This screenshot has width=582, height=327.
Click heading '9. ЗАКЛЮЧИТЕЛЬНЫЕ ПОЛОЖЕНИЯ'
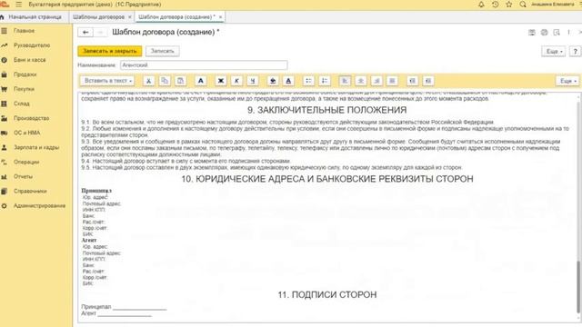(327, 110)
